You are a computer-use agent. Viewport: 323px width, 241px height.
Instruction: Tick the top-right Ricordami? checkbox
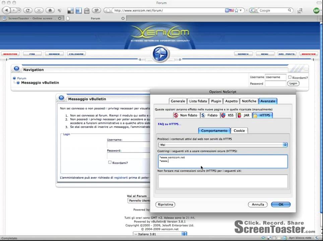click(289, 77)
